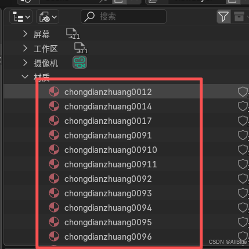The height and width of the screenshot is (249, 249).
Task: Click material sphere icon for chongdianzhuang0091
Action: (x=54, y=135)
